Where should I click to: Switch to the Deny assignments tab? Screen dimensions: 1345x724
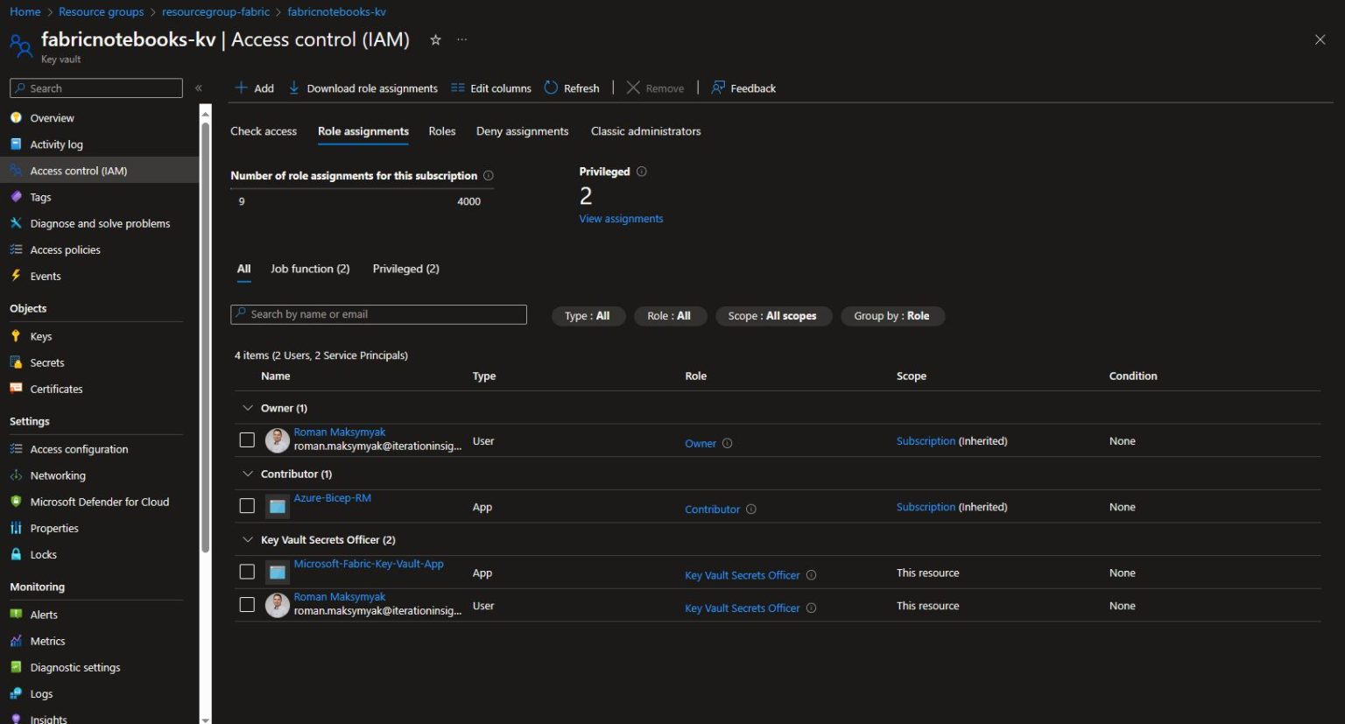[522, 131]
